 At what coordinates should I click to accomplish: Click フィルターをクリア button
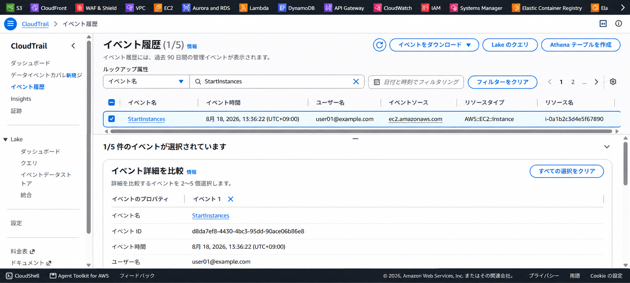pos(502,82)
